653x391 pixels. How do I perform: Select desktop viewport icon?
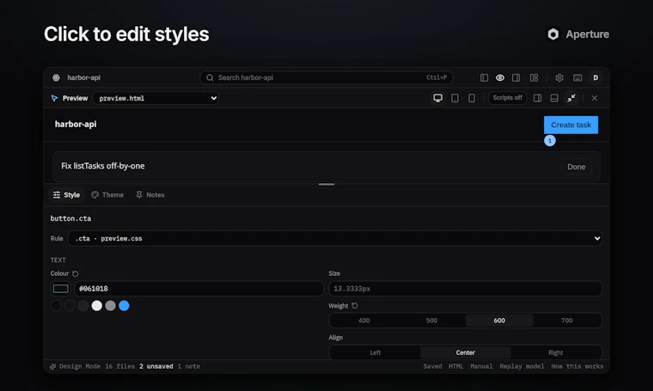tap(437, 98)
